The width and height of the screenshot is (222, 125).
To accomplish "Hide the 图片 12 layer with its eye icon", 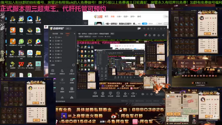I will [x=51, y=44].
